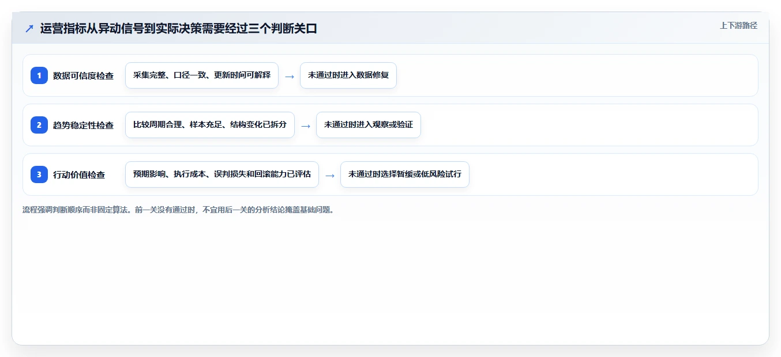
Task: Click the 数据可信度检查 step label
Action: click(x=83, y=75)
